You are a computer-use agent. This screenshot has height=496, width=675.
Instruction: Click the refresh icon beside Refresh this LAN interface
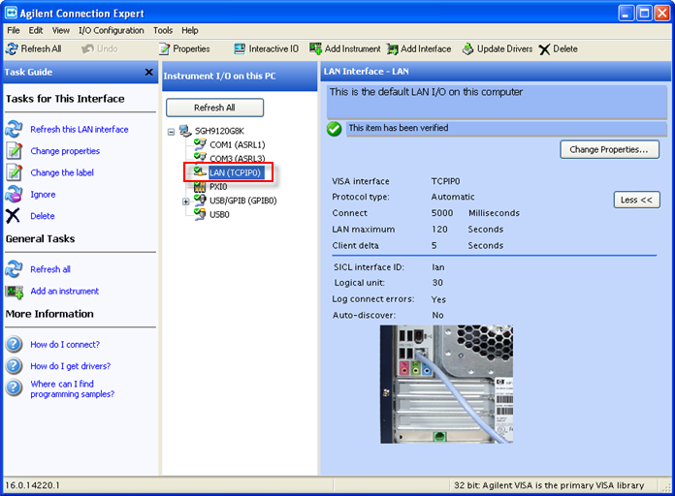14,129
